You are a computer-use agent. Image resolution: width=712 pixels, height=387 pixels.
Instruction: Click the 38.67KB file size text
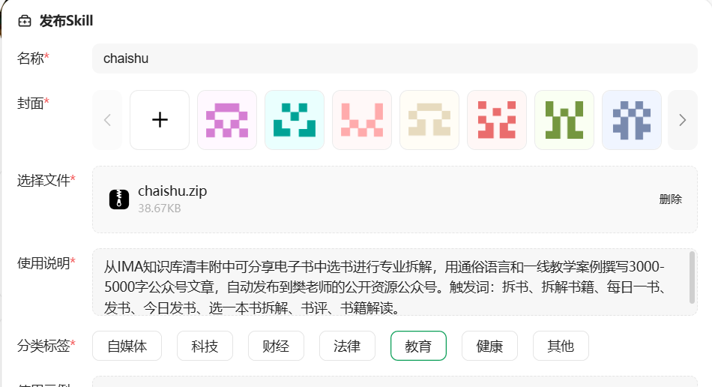click(x=160, y=208)
